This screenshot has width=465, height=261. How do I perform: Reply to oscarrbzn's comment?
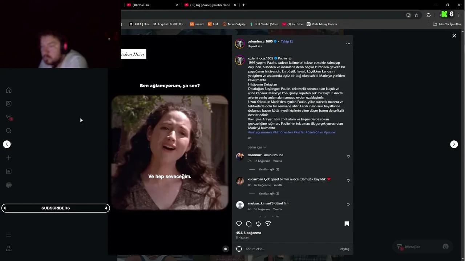278,185
